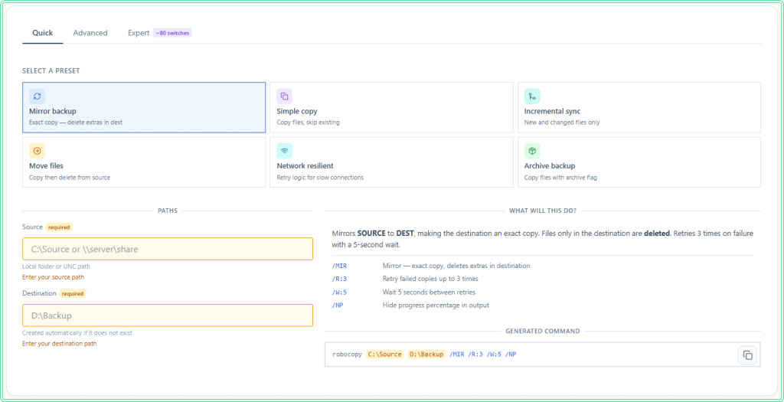This screenshot has height=402, width=784.
Task: Click the /MIR switch label
Action: [339, 266]
